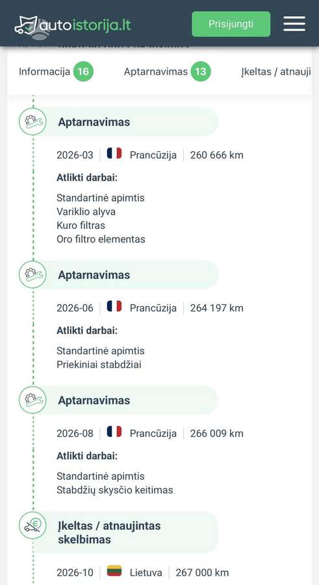Click the Priekiniai stabdžiai work entry

99,365
